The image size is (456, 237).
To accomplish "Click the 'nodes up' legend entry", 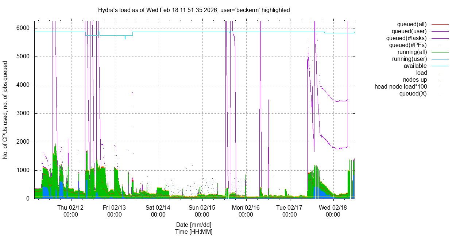I will point(415,80).
